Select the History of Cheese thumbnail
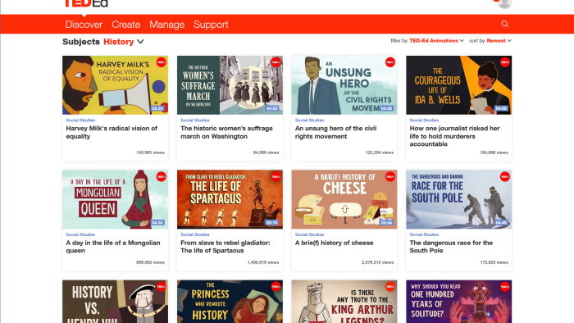This screenshot has height=323, width=574. point(344,199)
